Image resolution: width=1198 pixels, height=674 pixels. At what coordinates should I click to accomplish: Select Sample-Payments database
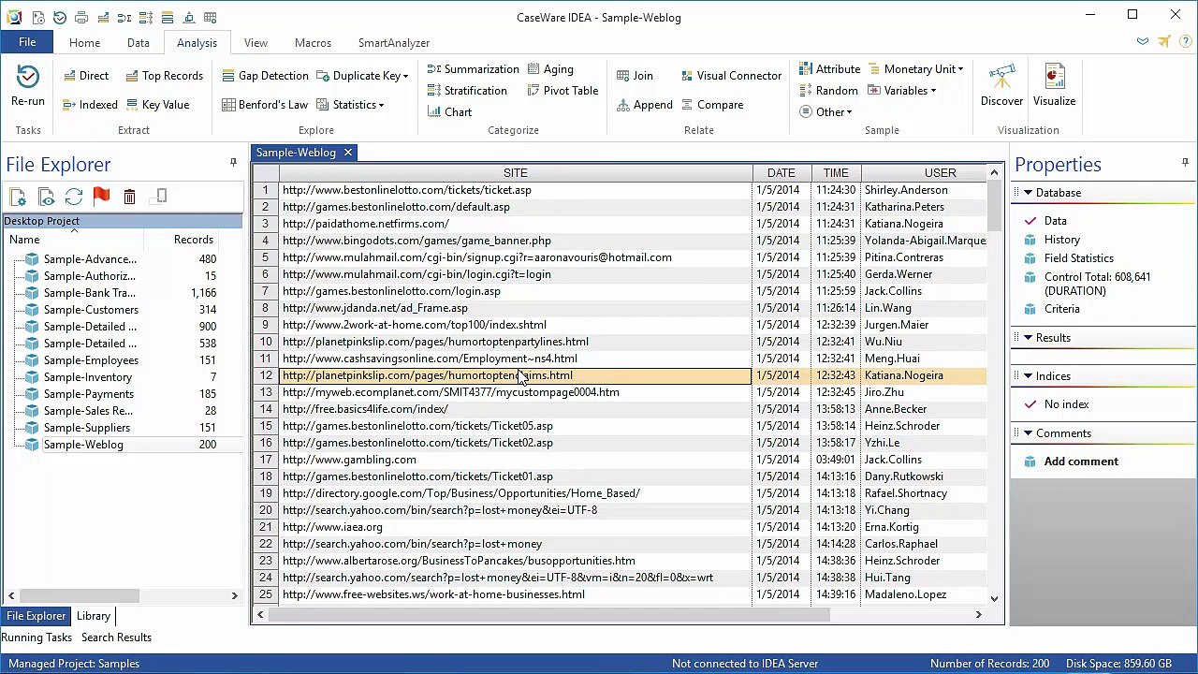[x=89, y=394]
